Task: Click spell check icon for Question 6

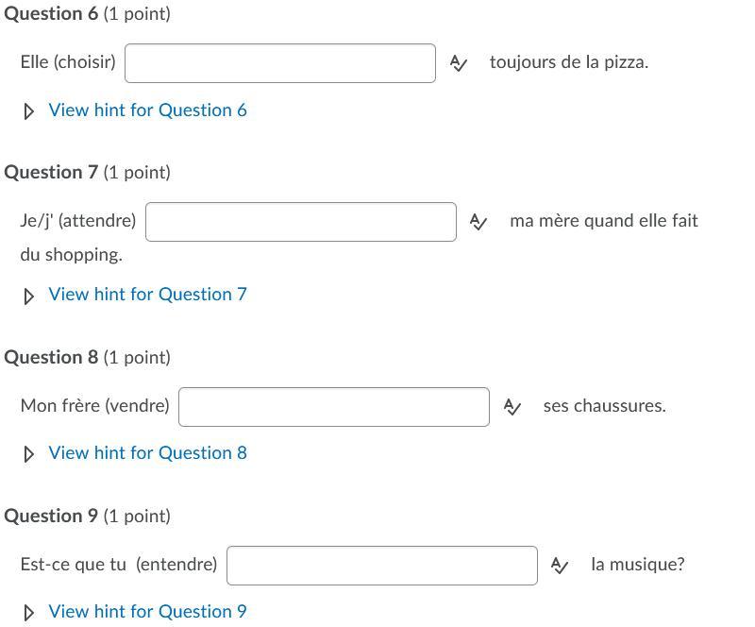Action: coord(459,63)
